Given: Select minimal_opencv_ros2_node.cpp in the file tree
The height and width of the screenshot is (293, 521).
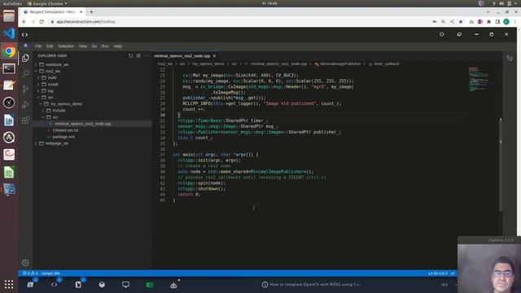Looking at the screenshot, I should 83,124.
